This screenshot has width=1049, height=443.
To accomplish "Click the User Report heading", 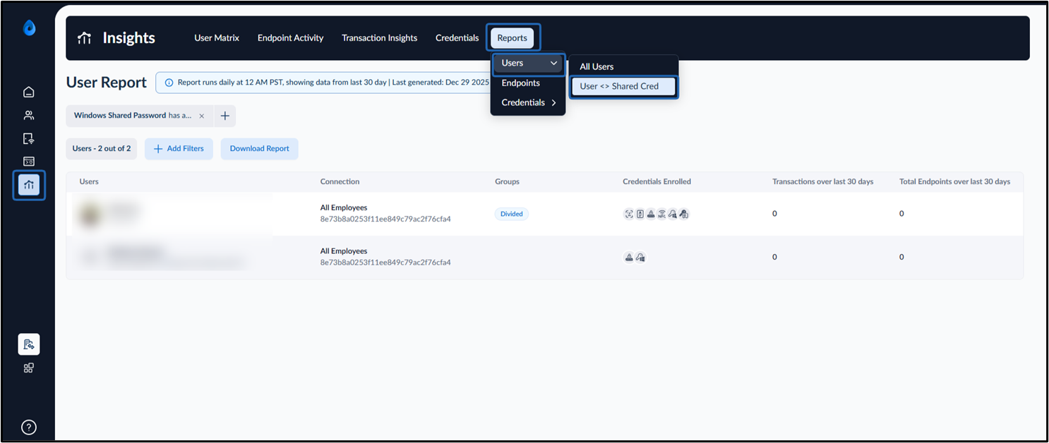I will tap(107, 83).
